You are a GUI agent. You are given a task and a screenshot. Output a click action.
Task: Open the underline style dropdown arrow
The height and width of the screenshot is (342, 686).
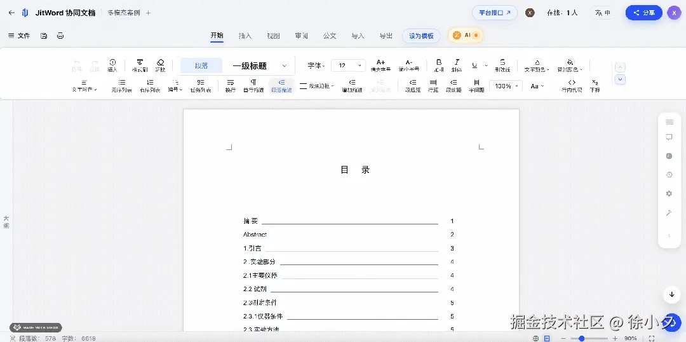coord(486,65)
